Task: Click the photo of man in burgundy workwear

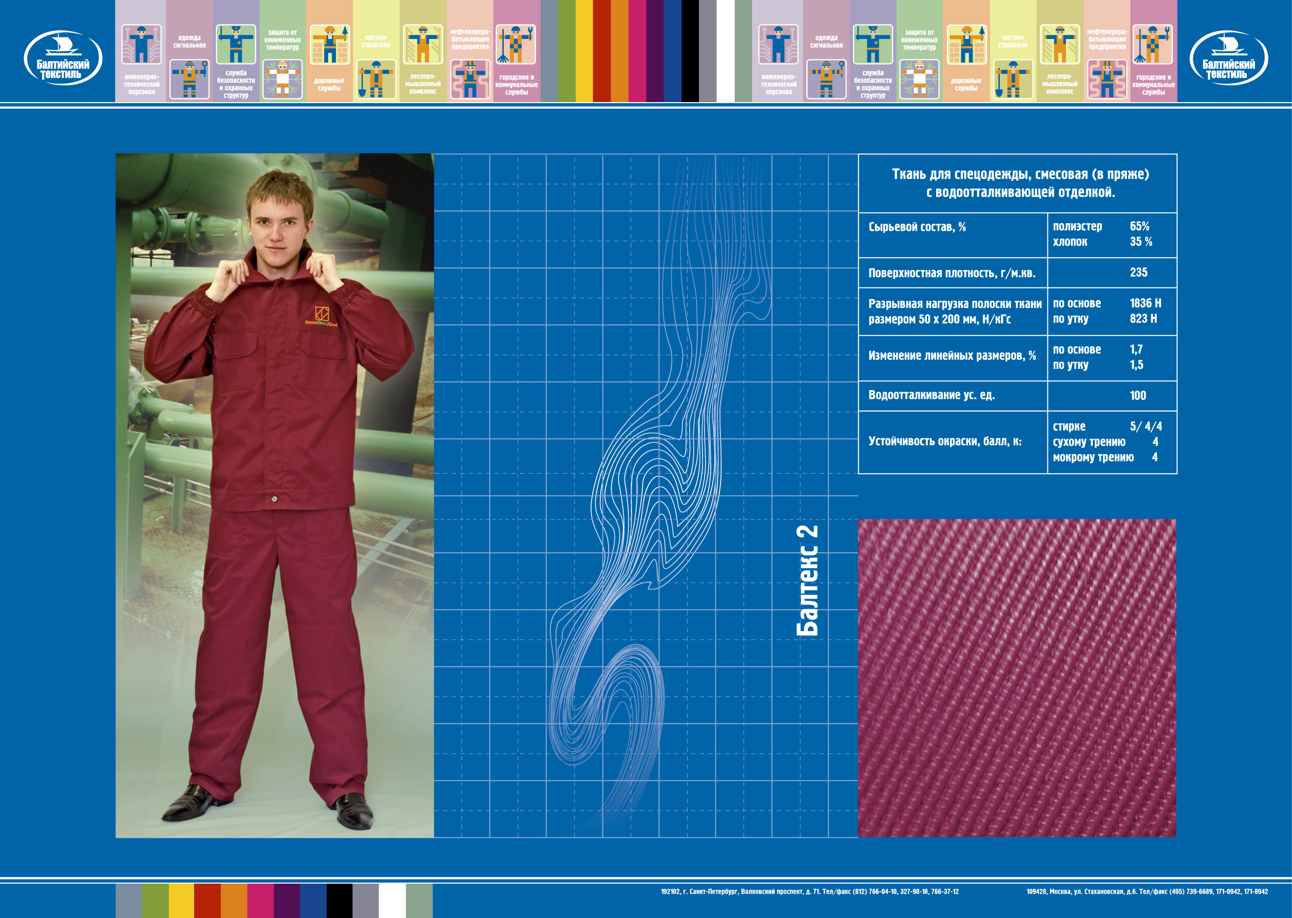Action: pos(274,495)
